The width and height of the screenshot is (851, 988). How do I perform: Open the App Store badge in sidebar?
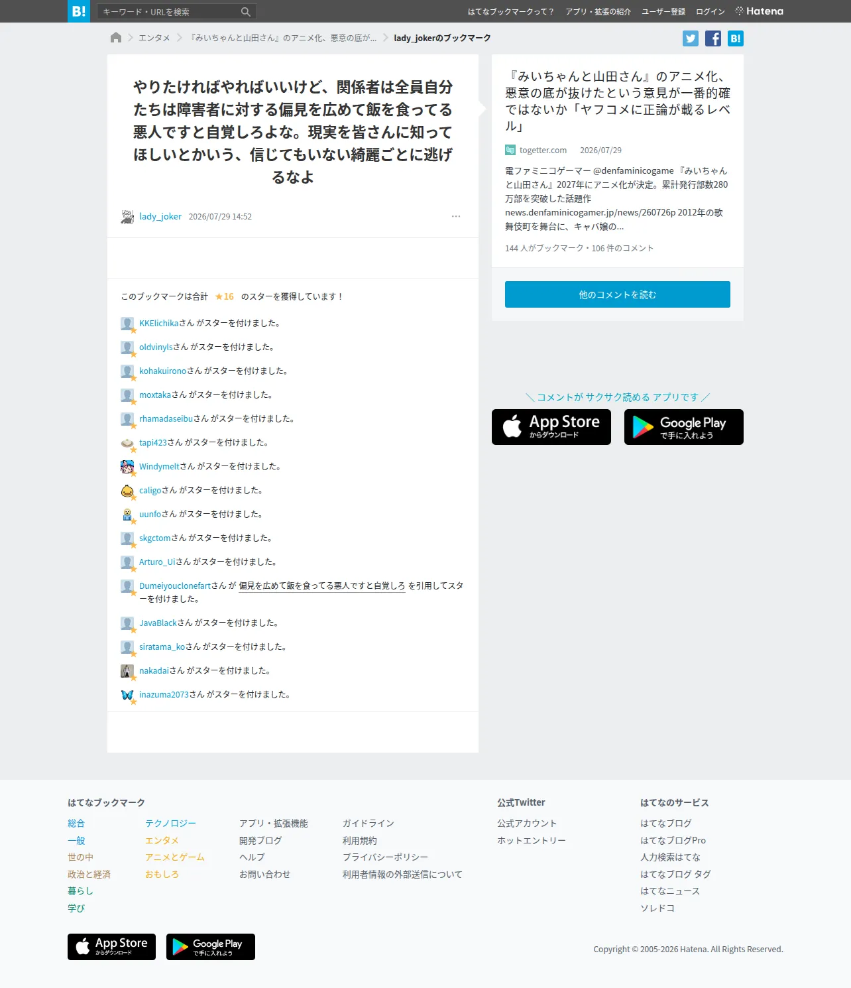[x=551, y=427]
